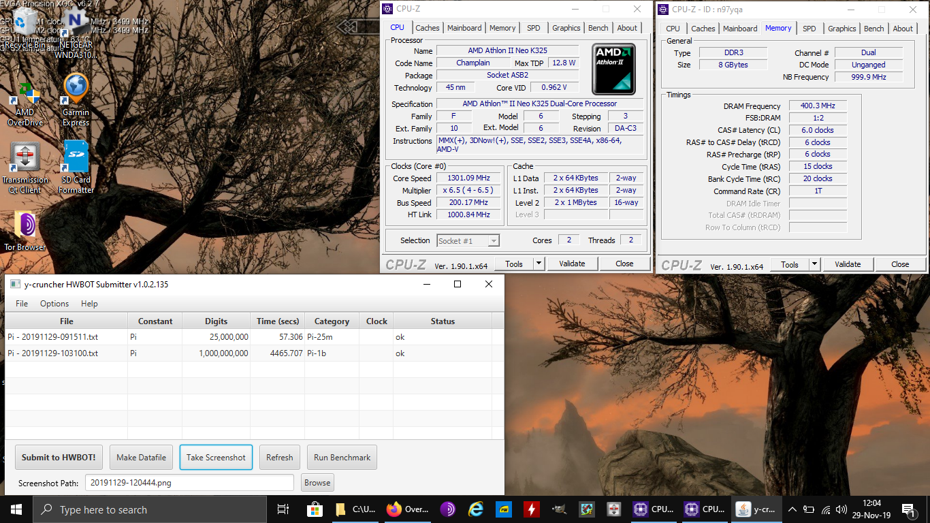Screen dimensions: 930x523
Task: Open the Wi-Fi network tray icon
Action: (x=826, y=509)
